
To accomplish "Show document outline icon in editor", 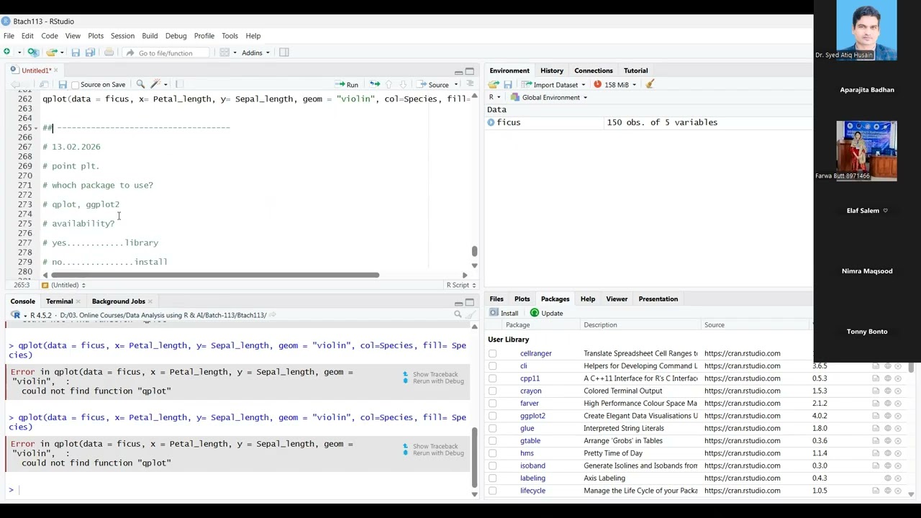I will pyautogui.click(x=470, y=84).
